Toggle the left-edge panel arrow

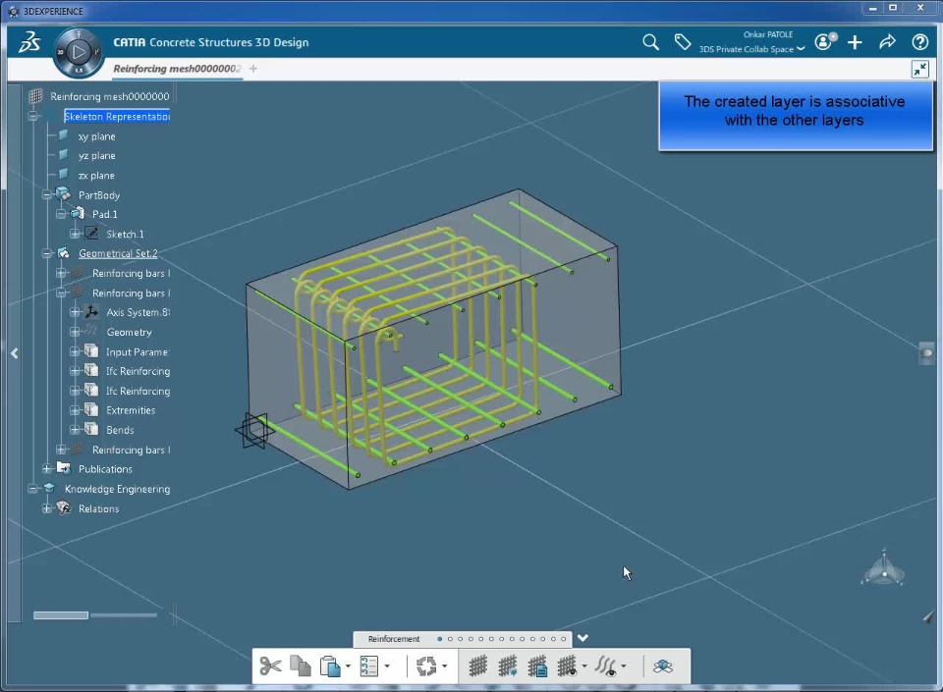(x=15, y=353)
